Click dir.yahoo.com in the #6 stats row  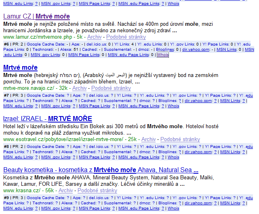pos(196,50)
